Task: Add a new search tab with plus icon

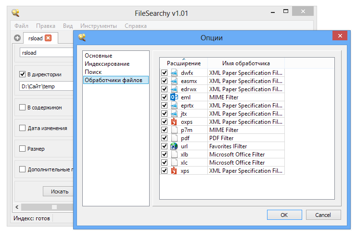Action: click(17, 38)
